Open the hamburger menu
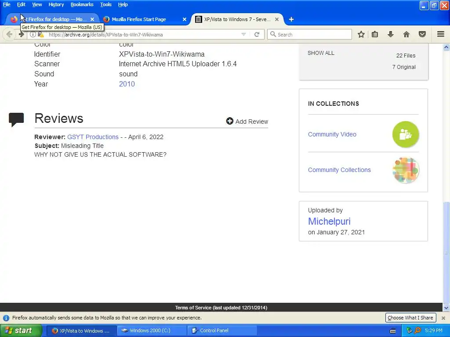The width and height of the screenshot is (450, 337). tap(441, 34)
